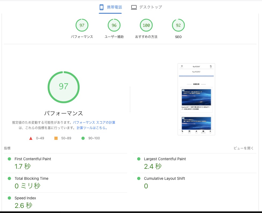Viewport: 262px width, 213px height.
Task: Click the Cumulative Layout Shift metric label
Action: point(164,178)
